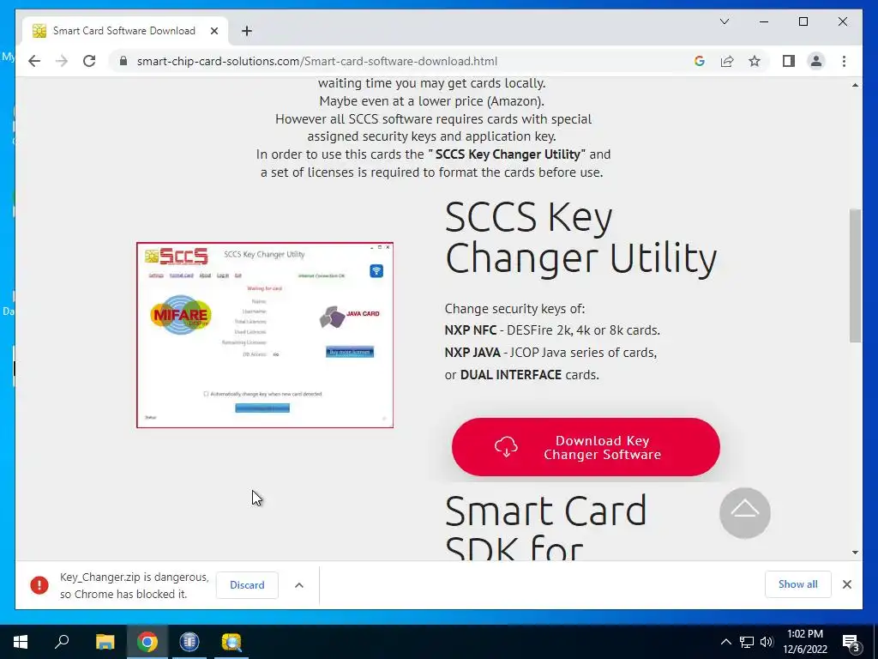Image resolution: width=878 pixels, height=659 pixels.
Task: Open the Chrome side panel
Action: pos(789,61)
